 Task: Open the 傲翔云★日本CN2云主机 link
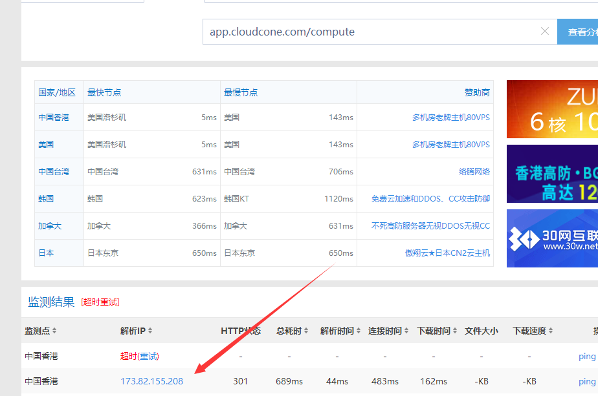447,253
